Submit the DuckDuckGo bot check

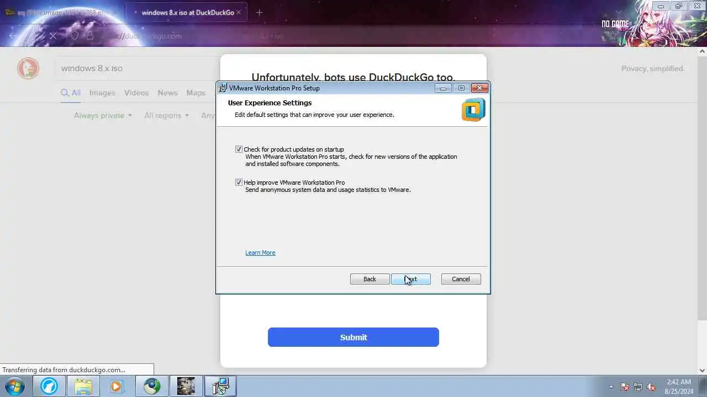click(x=353, y=337)
